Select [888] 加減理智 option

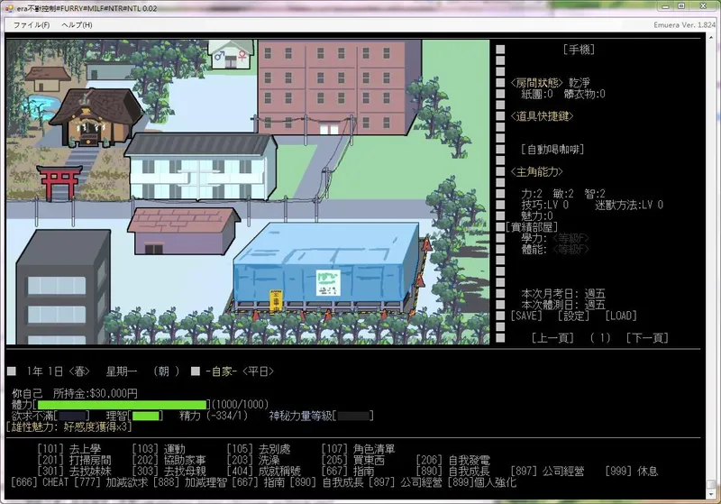(190, 482)
